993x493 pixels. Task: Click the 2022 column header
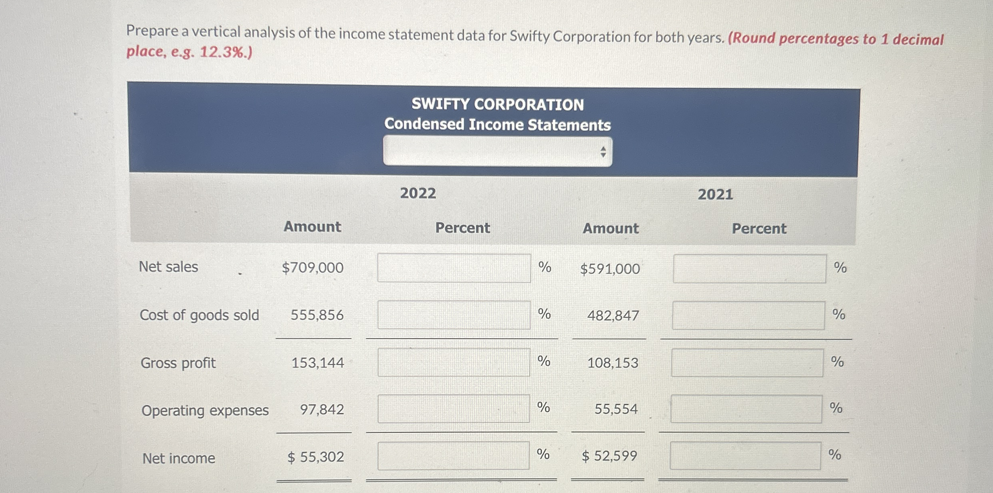point(418,194)
